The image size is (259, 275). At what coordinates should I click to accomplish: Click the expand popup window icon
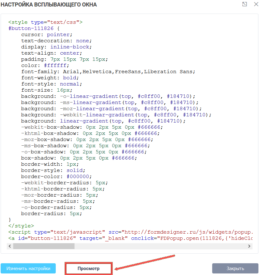click(245, 4)
